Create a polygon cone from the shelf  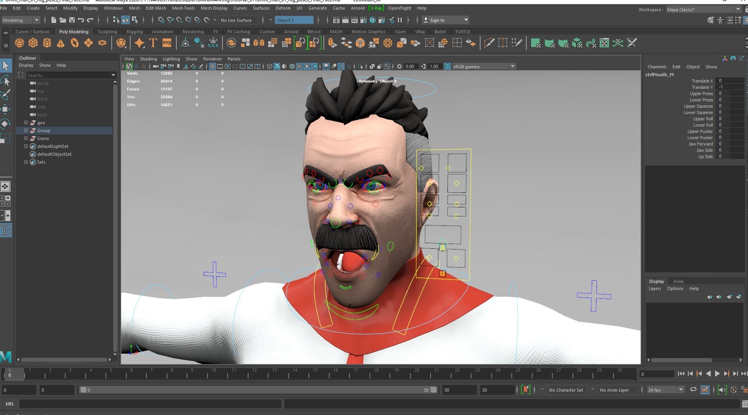61,43
